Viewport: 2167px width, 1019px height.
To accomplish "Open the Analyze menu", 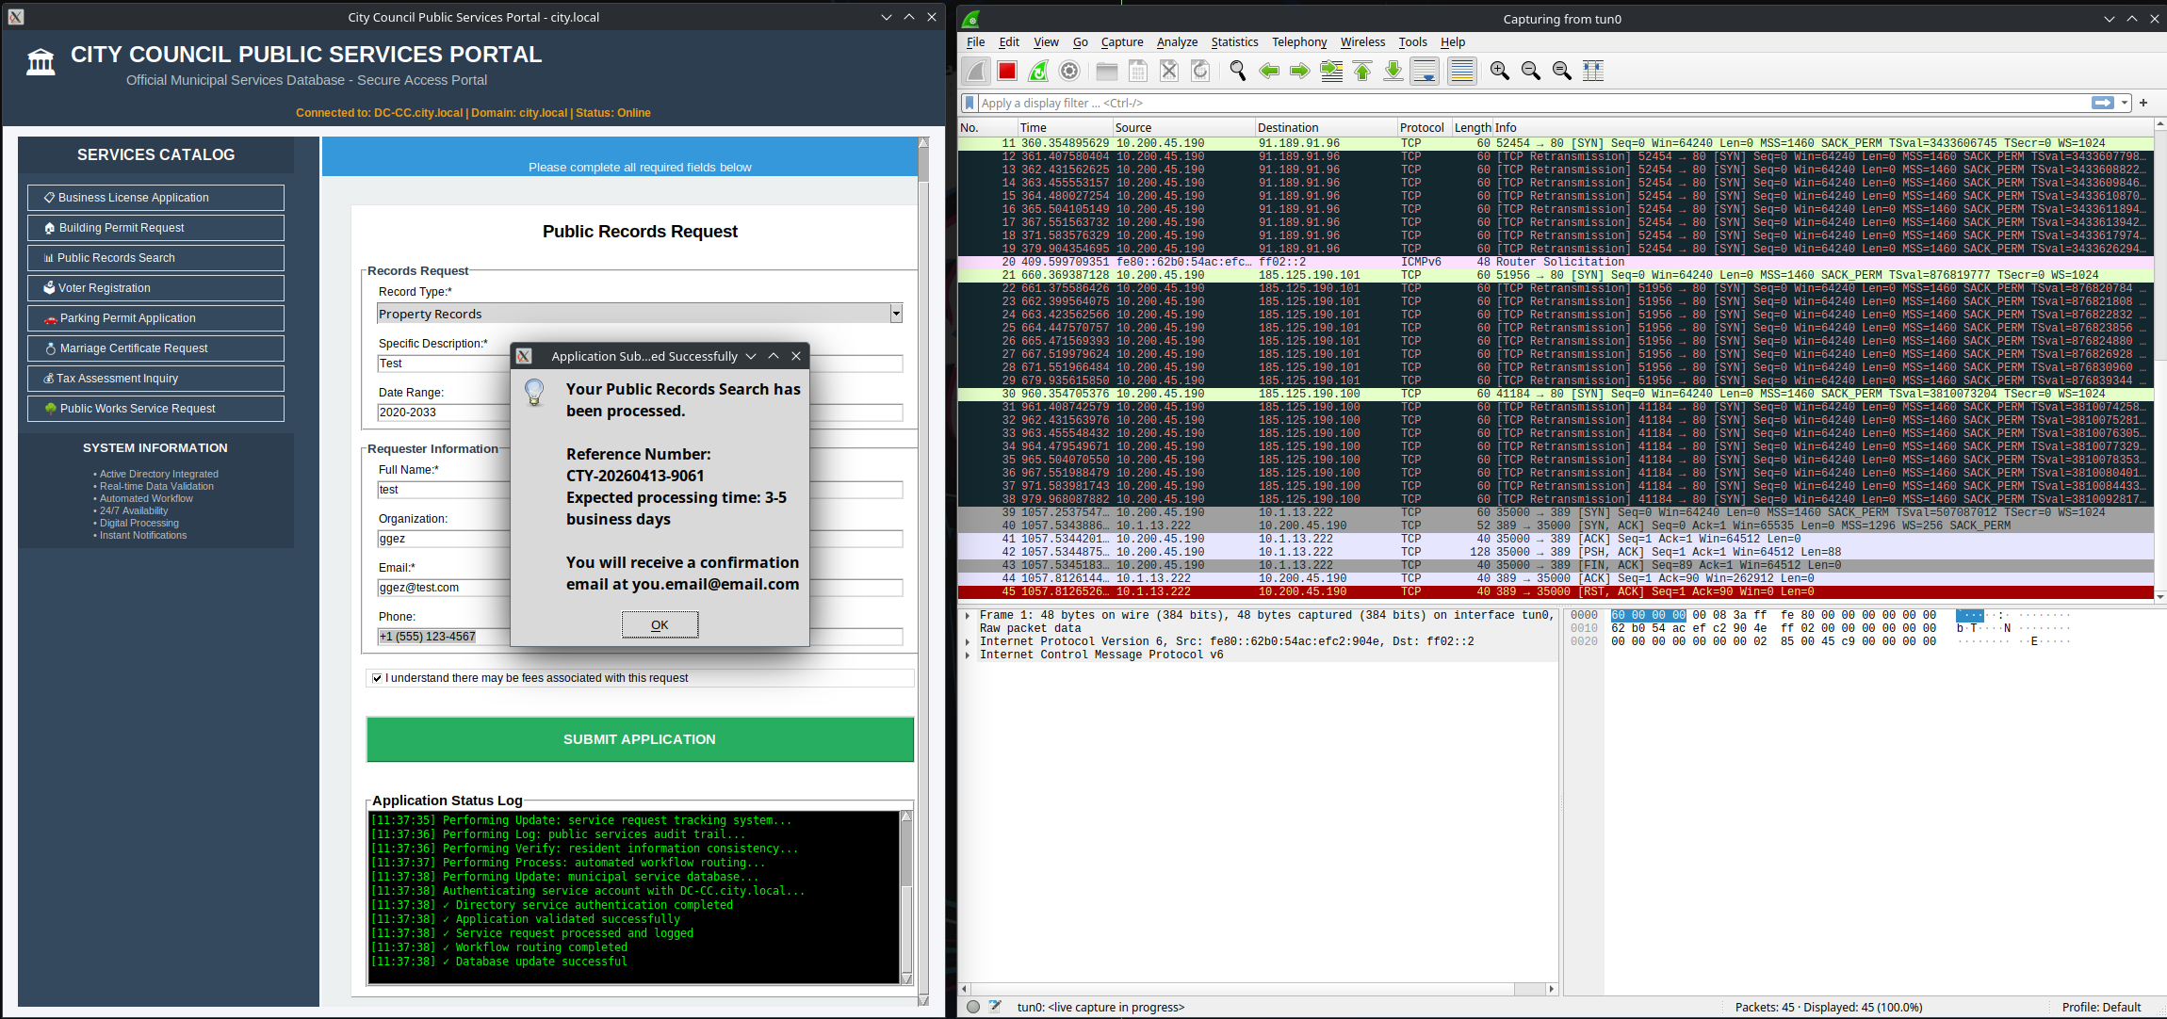I will pos(1177,41).
